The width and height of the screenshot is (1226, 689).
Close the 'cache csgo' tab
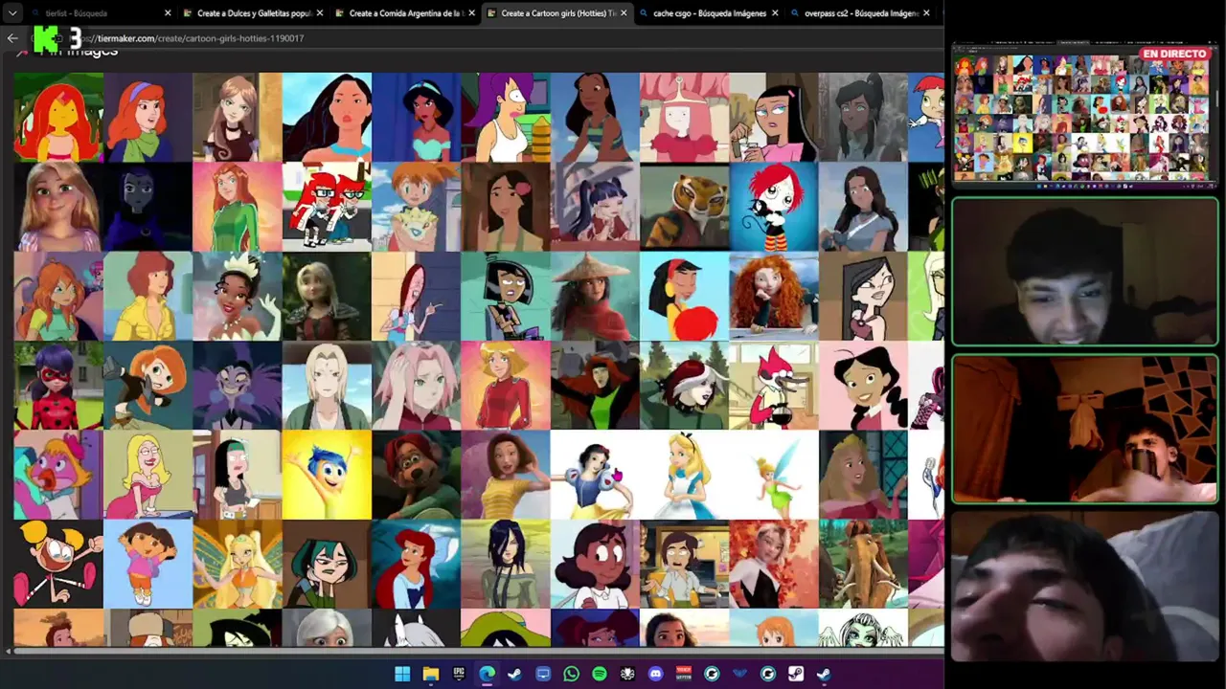click(775, 13)
